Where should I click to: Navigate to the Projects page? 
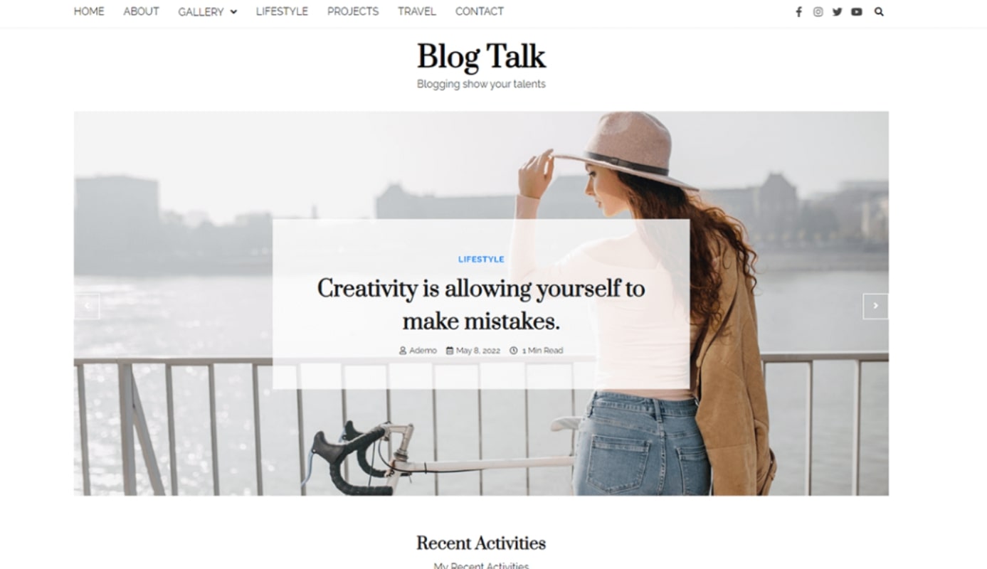pos(353,11)
